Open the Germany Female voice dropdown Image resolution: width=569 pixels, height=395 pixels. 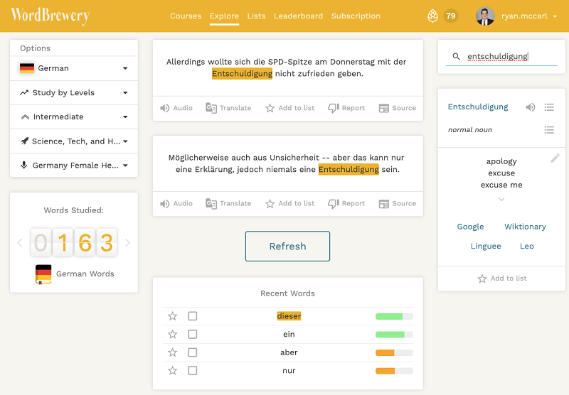[x=74, y=166]
